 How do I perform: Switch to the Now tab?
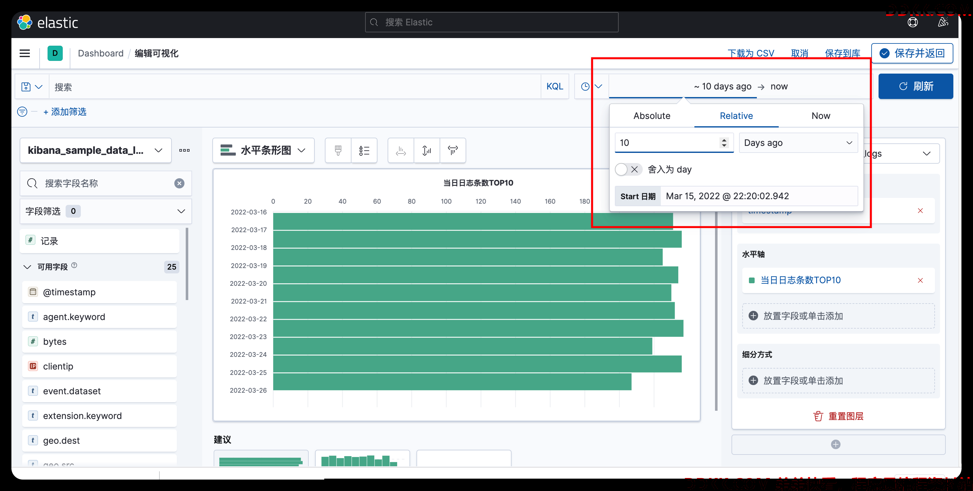click(x=821, y=116)
